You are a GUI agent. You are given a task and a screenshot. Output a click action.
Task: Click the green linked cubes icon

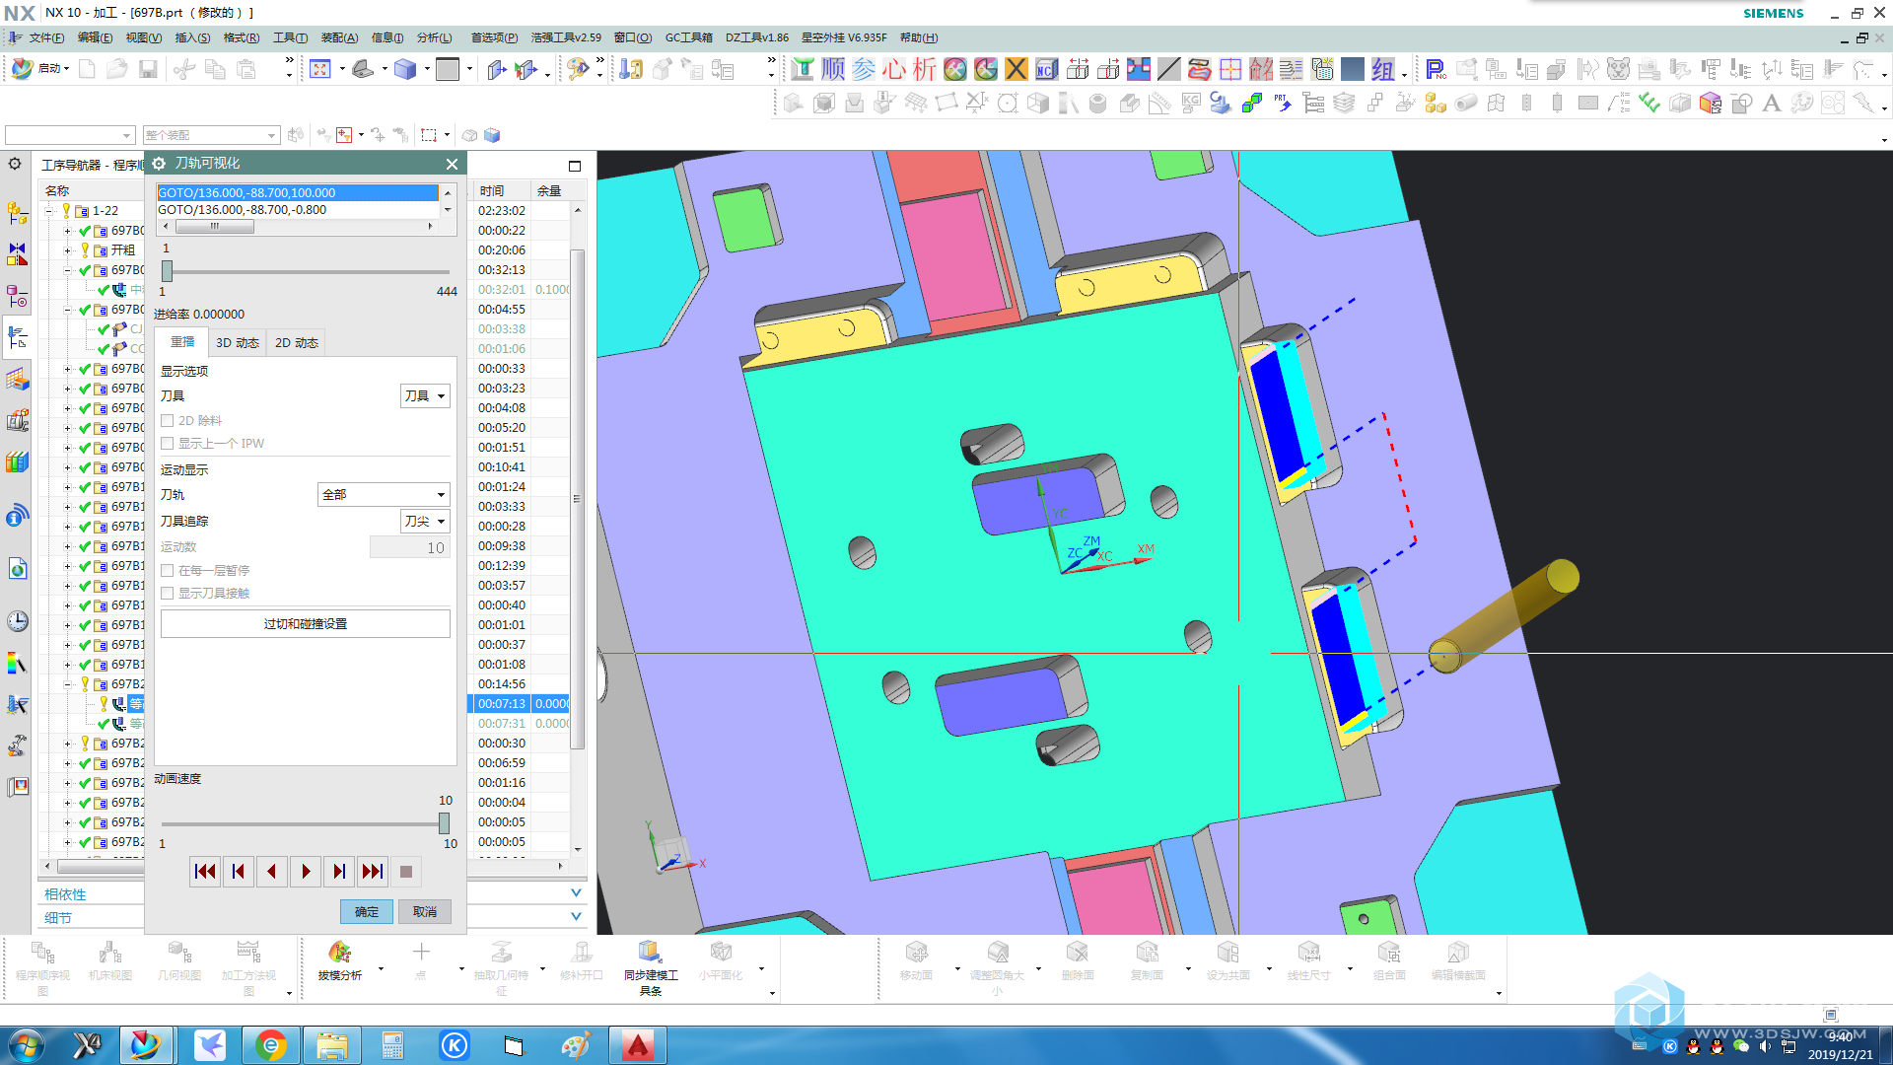[1252, 103]
